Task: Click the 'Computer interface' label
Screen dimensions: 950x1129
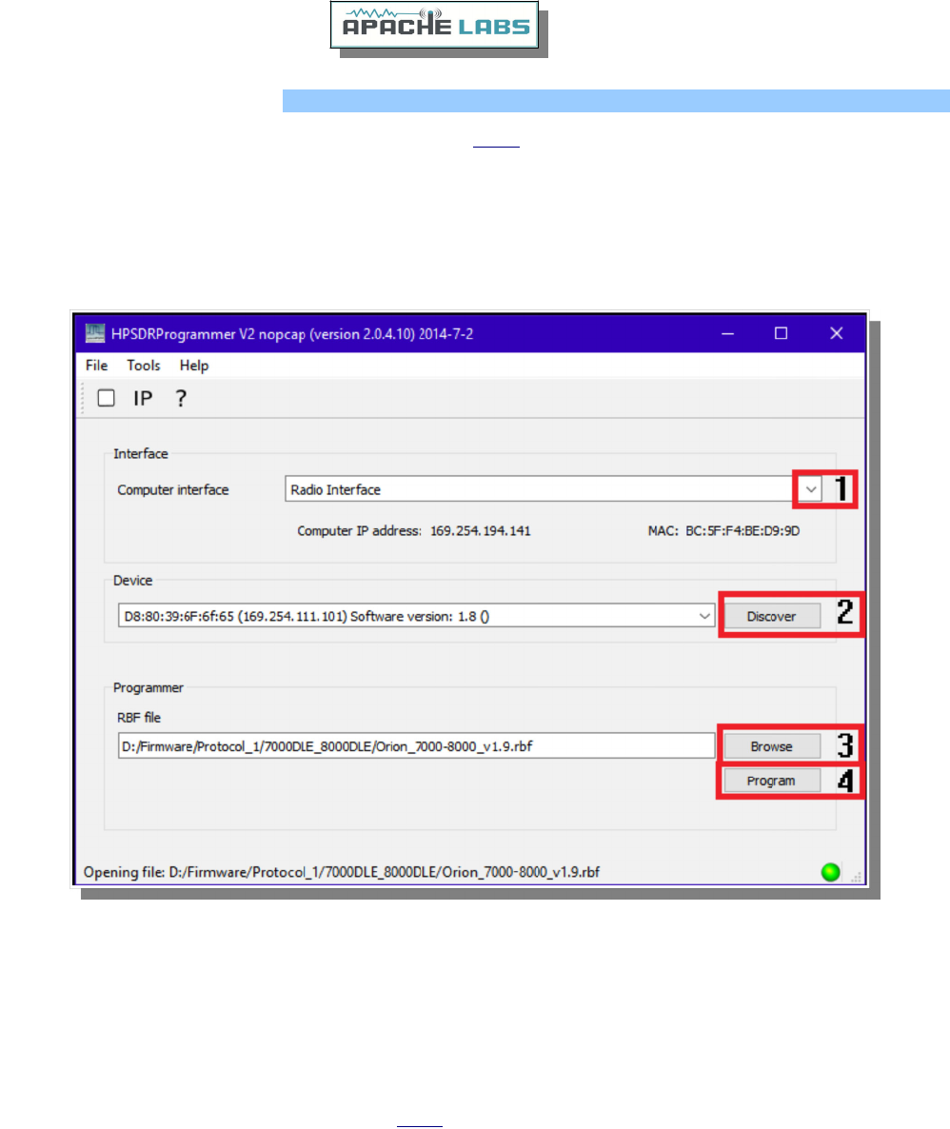Action: 173,489
